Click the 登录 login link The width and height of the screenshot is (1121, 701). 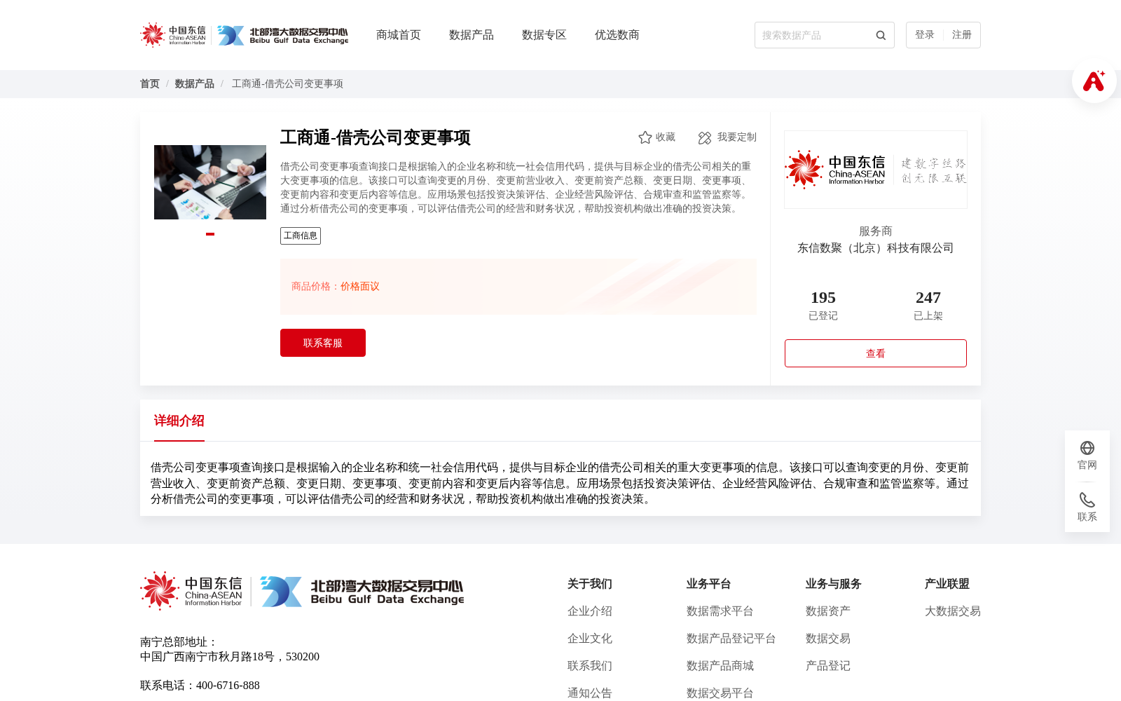[925, 35]
